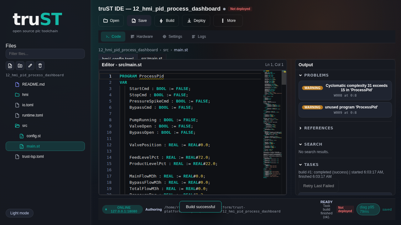Switch to Light mode

click(19, 213)
